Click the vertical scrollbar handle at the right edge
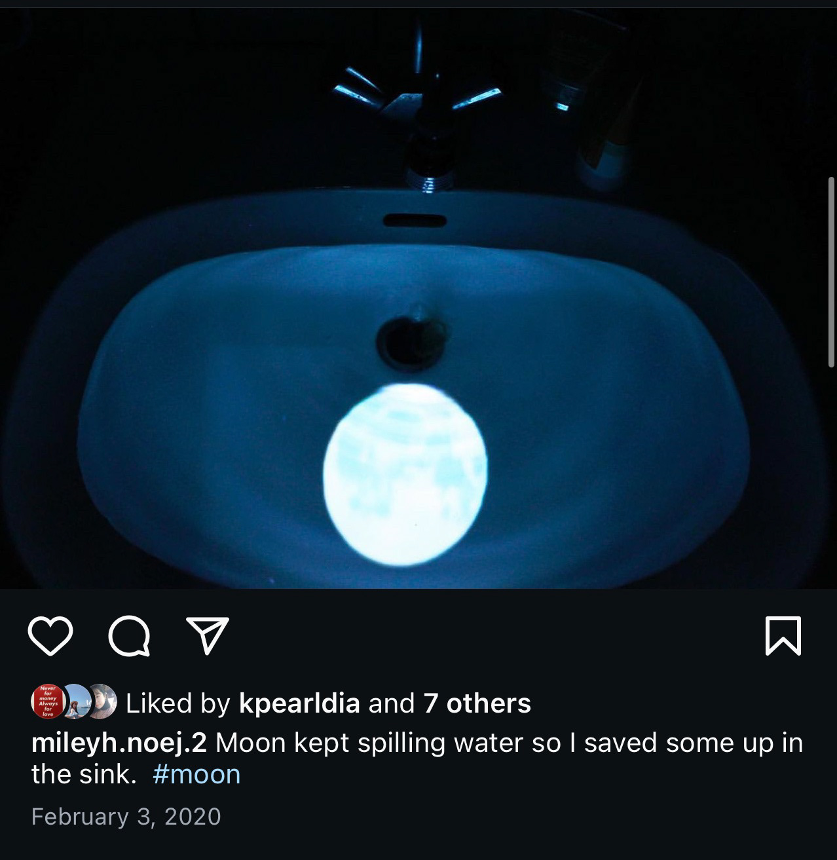This screenshot has width=837, height=860. [x=831, y=271]
